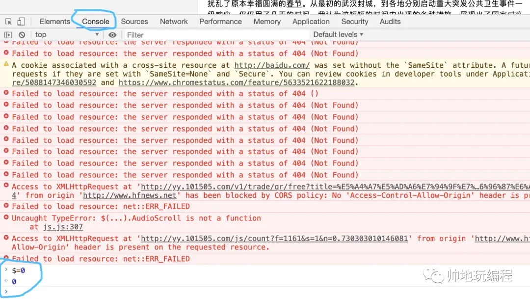Open js.js:307 source link
Viewport: 530px width, 299px height.
tap(63, 227)
